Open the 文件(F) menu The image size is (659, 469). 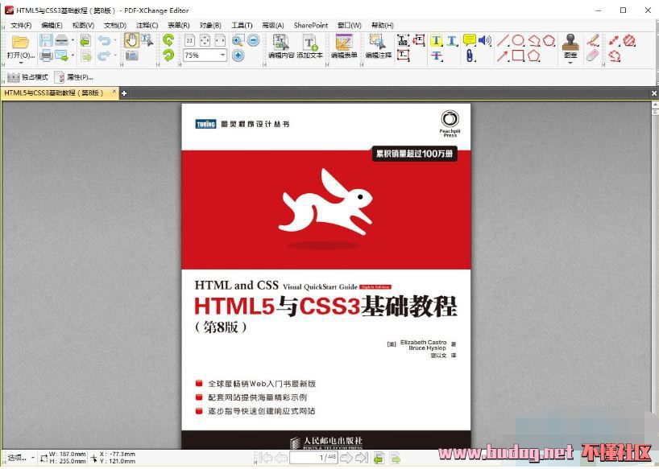point(21,25)
